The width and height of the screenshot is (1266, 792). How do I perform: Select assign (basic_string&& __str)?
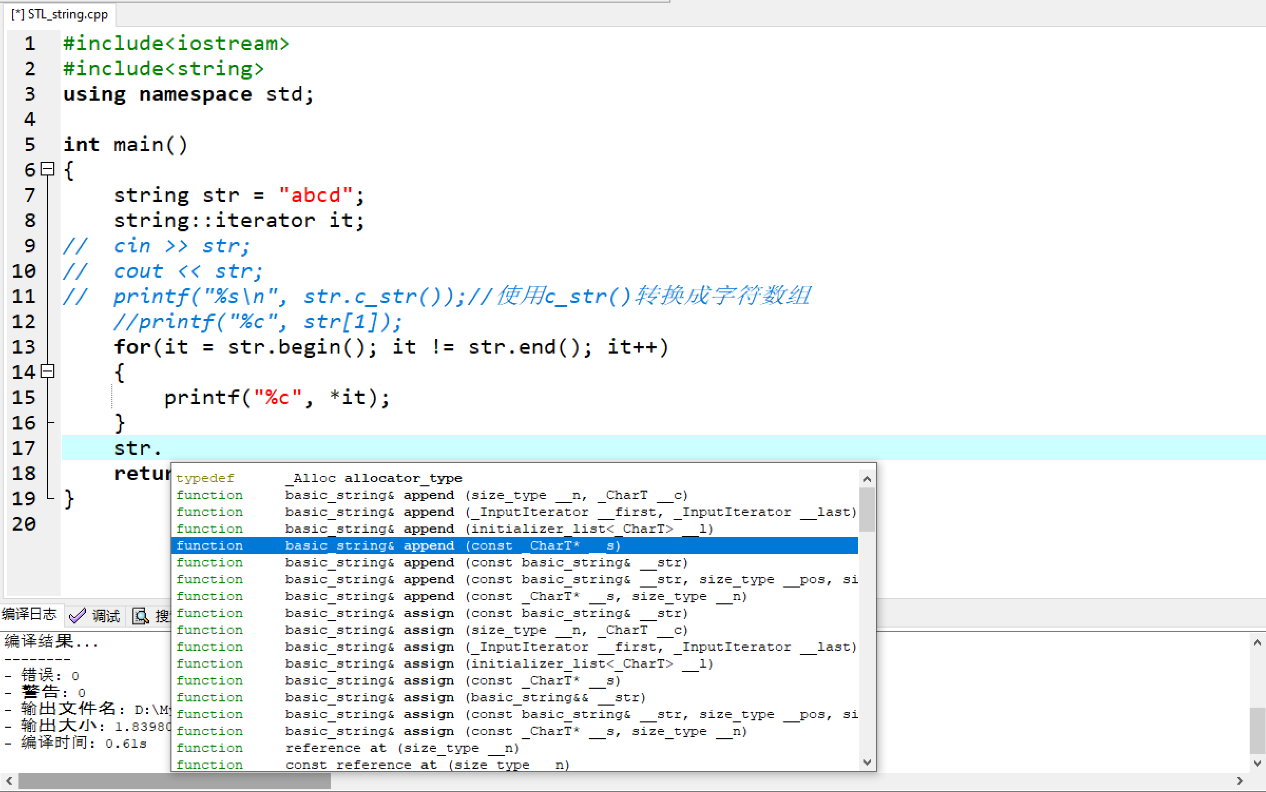point(515,697)
